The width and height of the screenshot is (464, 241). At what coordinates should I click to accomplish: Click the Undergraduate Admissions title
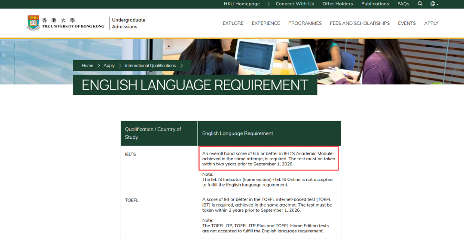click(x=128, y=23)
